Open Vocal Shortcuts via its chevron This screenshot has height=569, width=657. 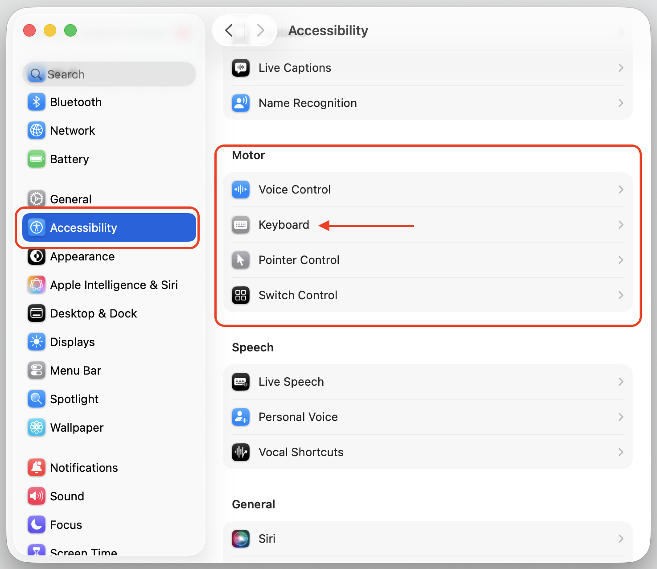pyautogui.click(x=621, y=452)
